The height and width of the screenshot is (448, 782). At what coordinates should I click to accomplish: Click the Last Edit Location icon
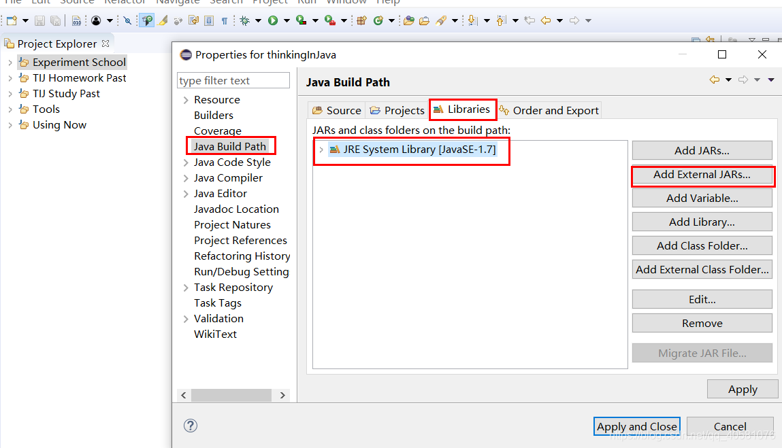(530, 20)
